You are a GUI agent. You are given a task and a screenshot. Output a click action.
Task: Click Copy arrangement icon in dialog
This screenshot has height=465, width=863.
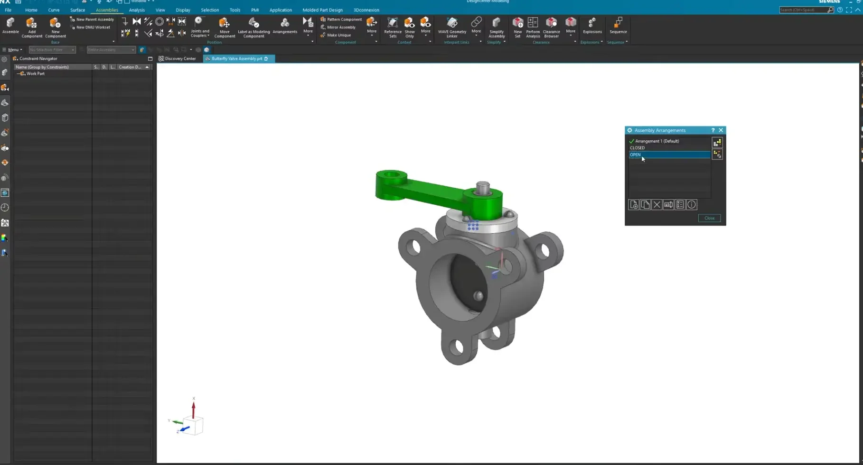(645, 205)
